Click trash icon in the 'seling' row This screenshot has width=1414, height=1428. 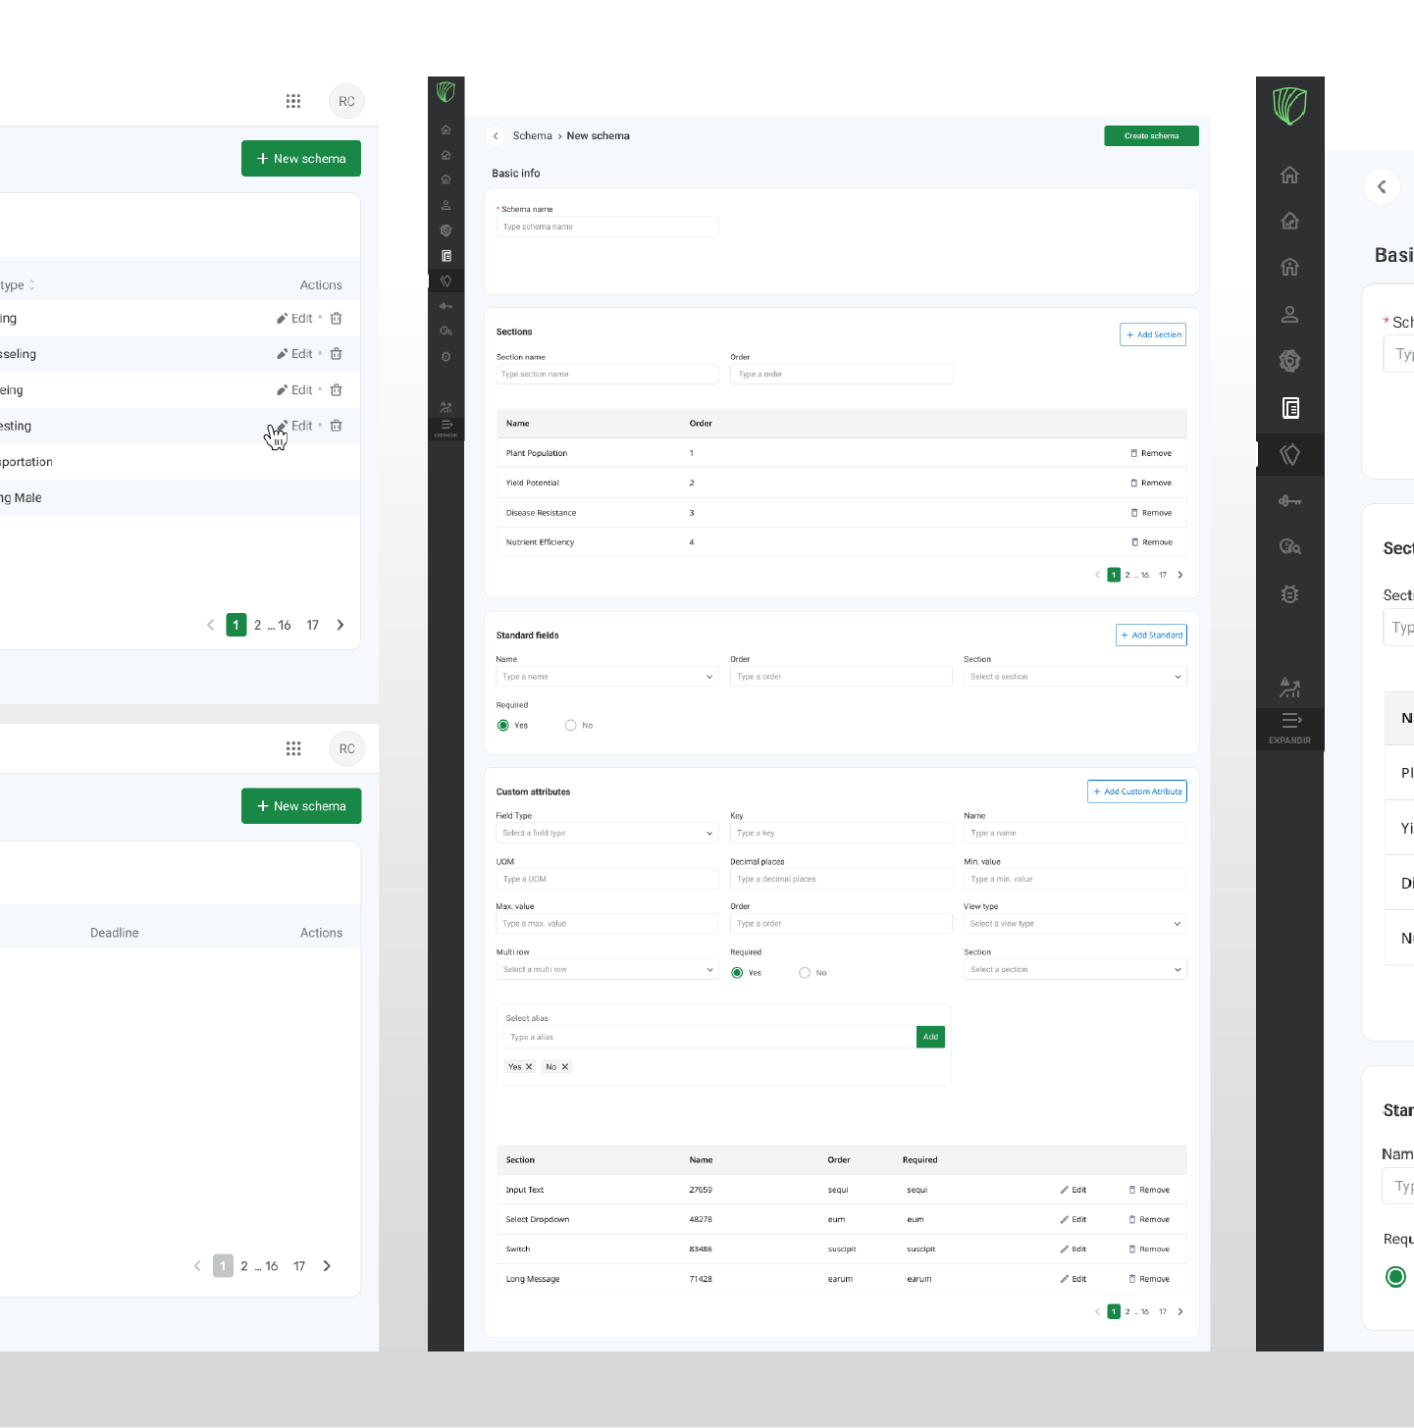coord(337,354)
